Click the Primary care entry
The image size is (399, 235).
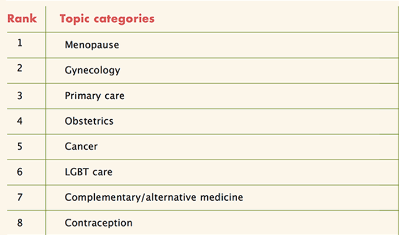click(x=95, y=96)
